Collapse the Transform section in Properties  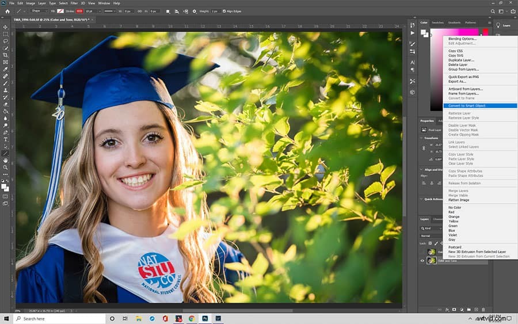tap(421, 138)
